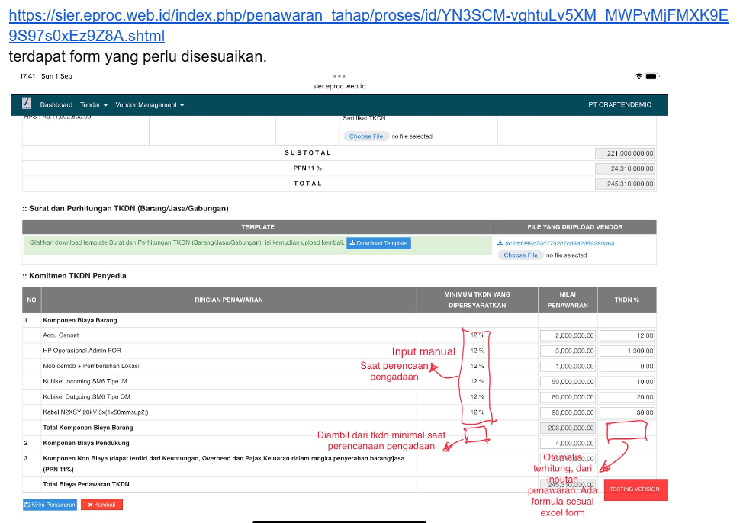
Task: Click Nilai Penawaran field for Accu Ganset
Action: coord(568,335)
